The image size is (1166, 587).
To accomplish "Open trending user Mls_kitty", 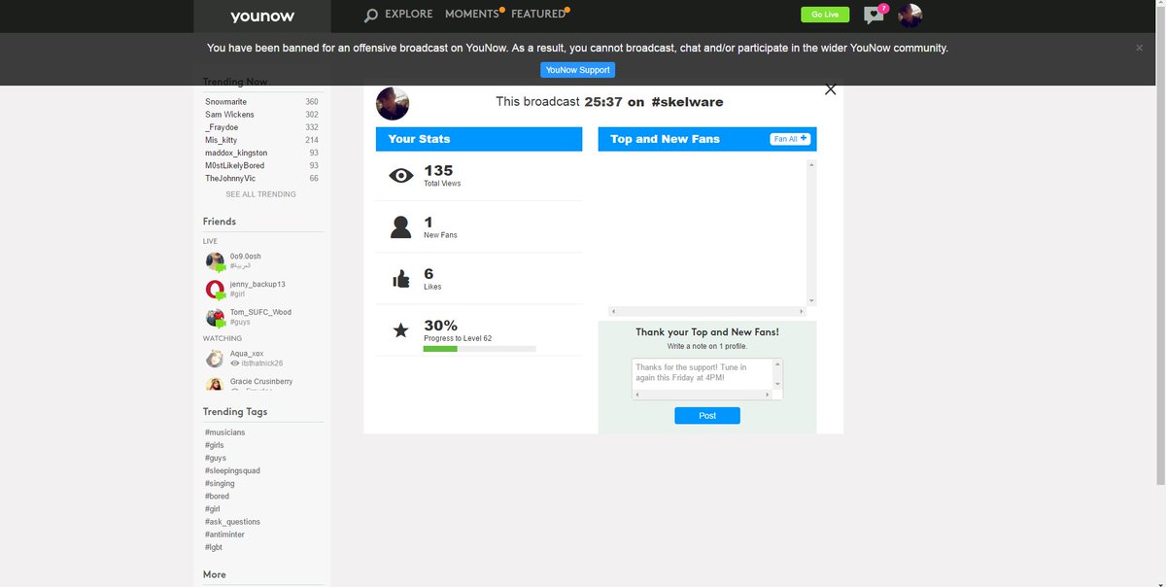I will [221, 140].
